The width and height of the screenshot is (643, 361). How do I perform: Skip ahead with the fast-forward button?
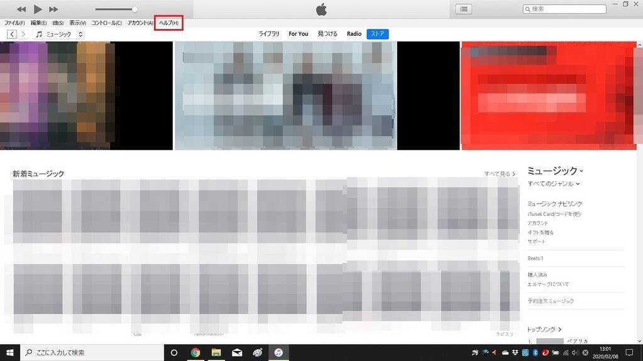pyautogui.click(x=53, y=9)
